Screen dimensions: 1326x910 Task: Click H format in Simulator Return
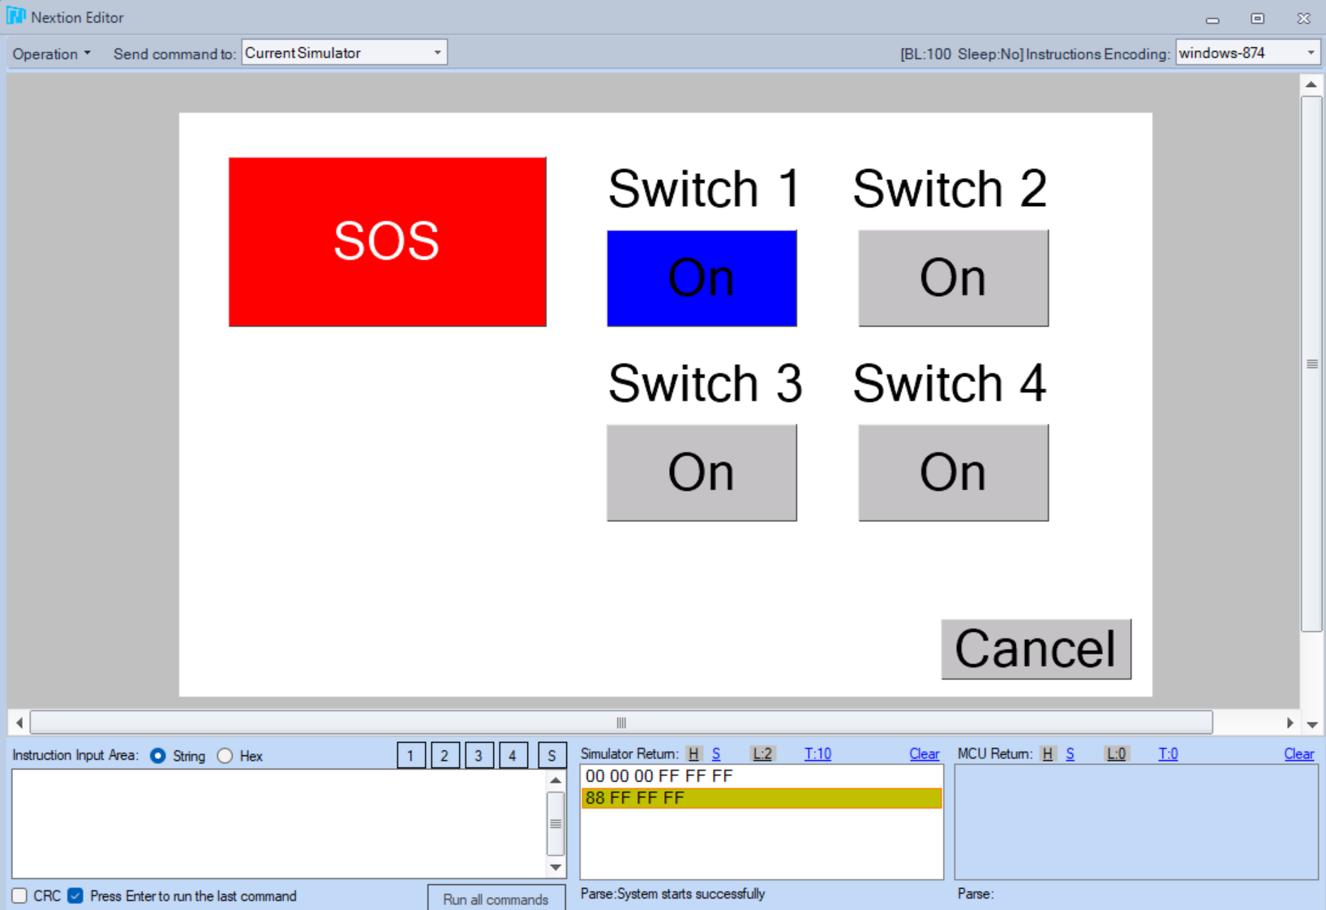pyautogui.click(x=693, y=754)
